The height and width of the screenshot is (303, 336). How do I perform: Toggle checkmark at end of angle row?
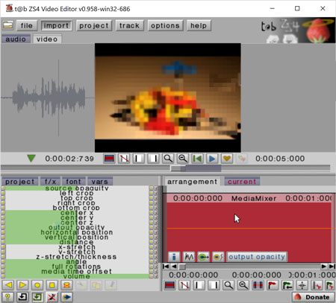(156, 261)
